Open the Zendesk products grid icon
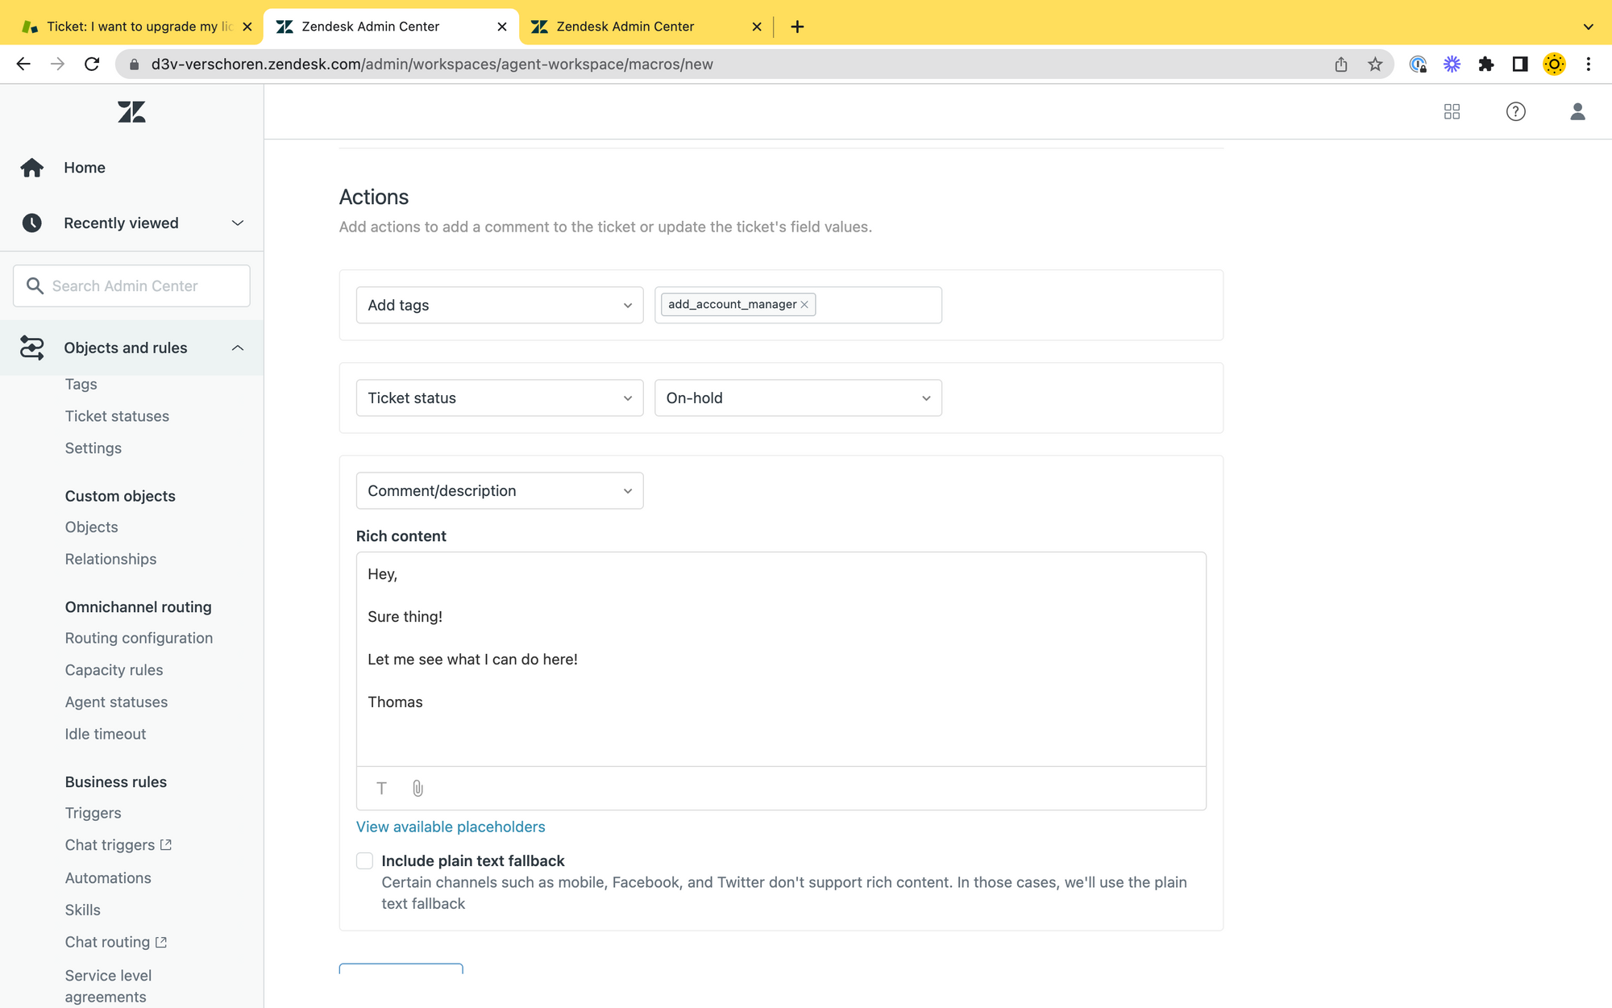This screenshot has width=1612, height=1008. point(1452,111)
